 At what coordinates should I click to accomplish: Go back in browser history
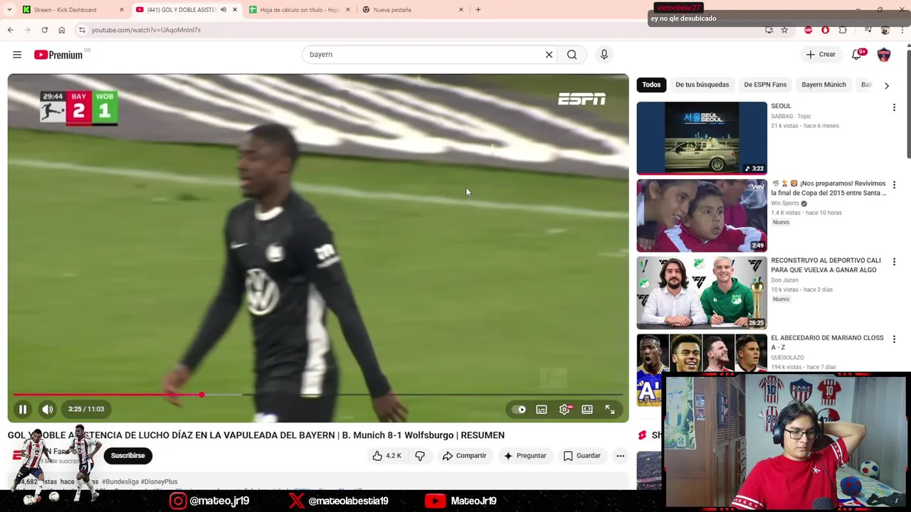click(x=11, y=30)
